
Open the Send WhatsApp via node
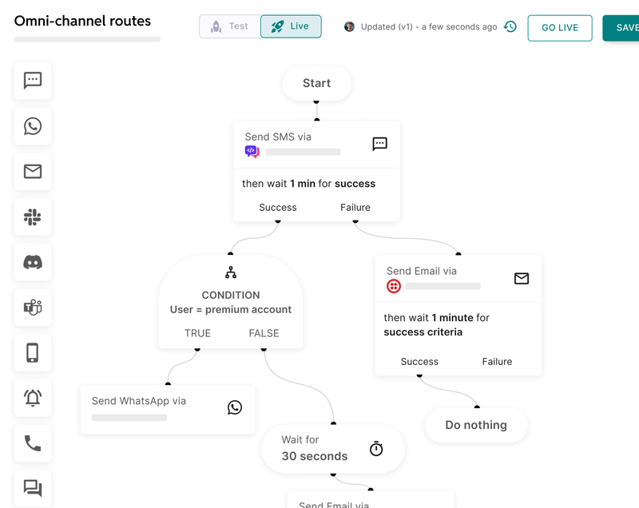click(167, 408)
